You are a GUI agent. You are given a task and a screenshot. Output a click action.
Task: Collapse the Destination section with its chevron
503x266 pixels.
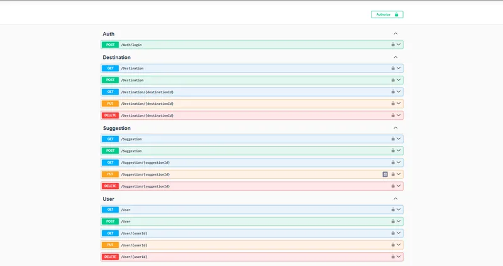[x=395, y=57]
